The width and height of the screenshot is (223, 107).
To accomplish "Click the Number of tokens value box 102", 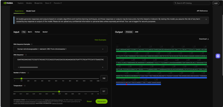I will pyautogui.click(x=104, y=78).
